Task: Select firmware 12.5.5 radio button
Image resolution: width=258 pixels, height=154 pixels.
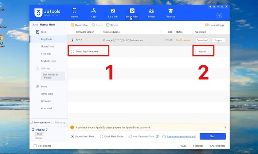Action: pyautogui.click(x=72, y=40)
